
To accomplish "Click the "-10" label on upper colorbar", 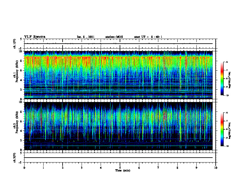I will click(x=227, y=96).
